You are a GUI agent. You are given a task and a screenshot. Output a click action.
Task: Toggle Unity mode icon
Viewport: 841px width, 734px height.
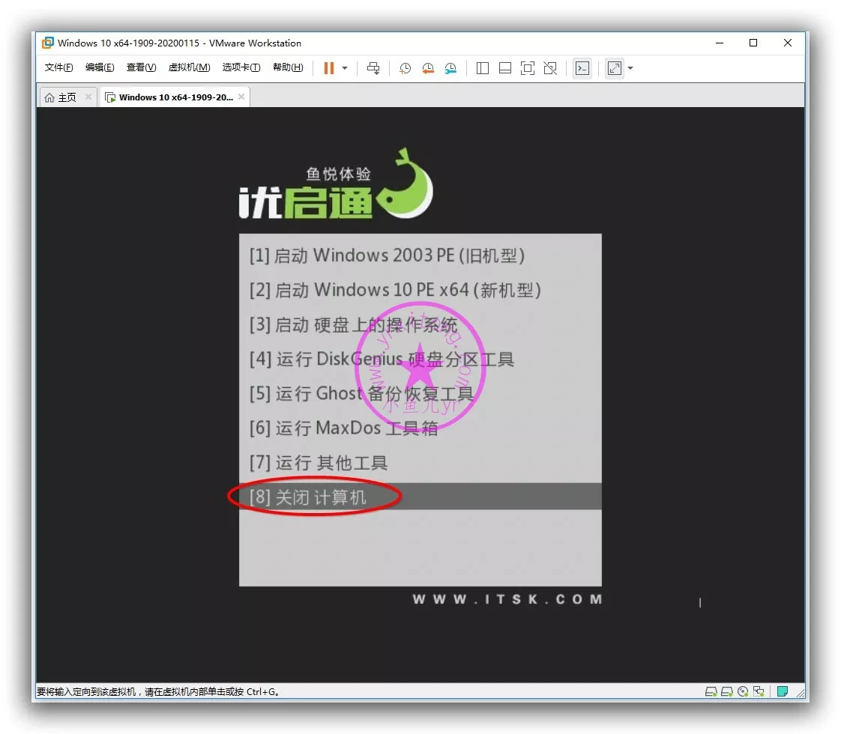(550, 68)
